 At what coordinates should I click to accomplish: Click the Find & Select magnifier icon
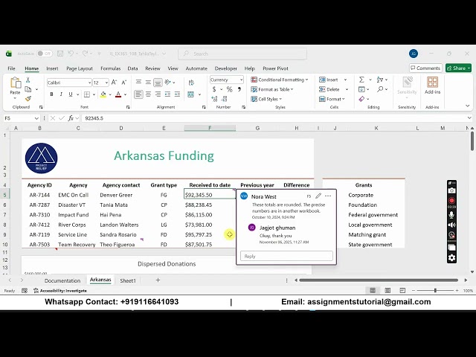tap(380, 89)
